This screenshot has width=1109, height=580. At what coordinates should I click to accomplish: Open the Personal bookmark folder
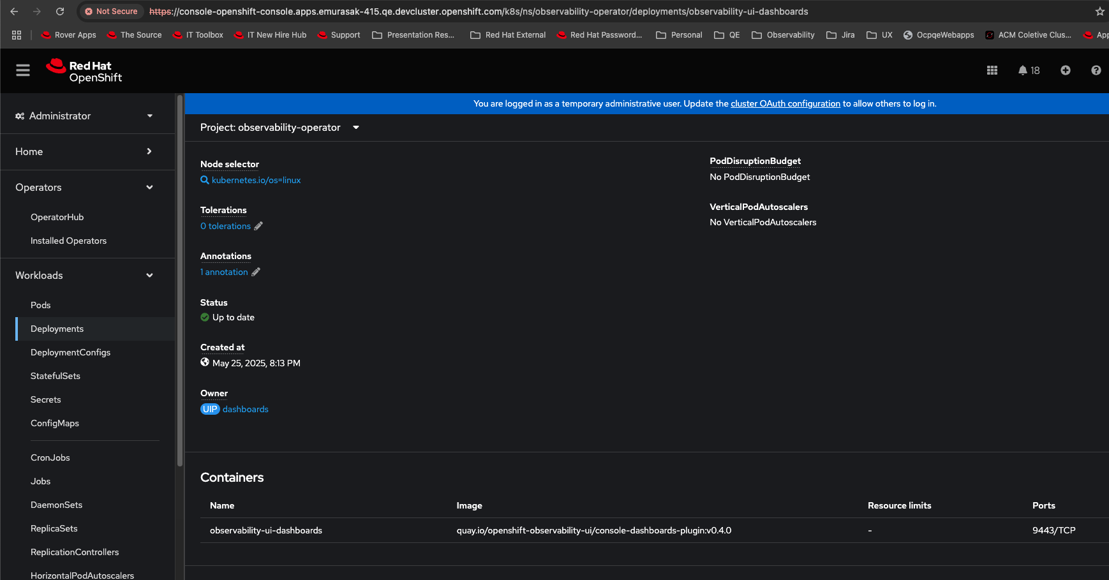point(679,35)
